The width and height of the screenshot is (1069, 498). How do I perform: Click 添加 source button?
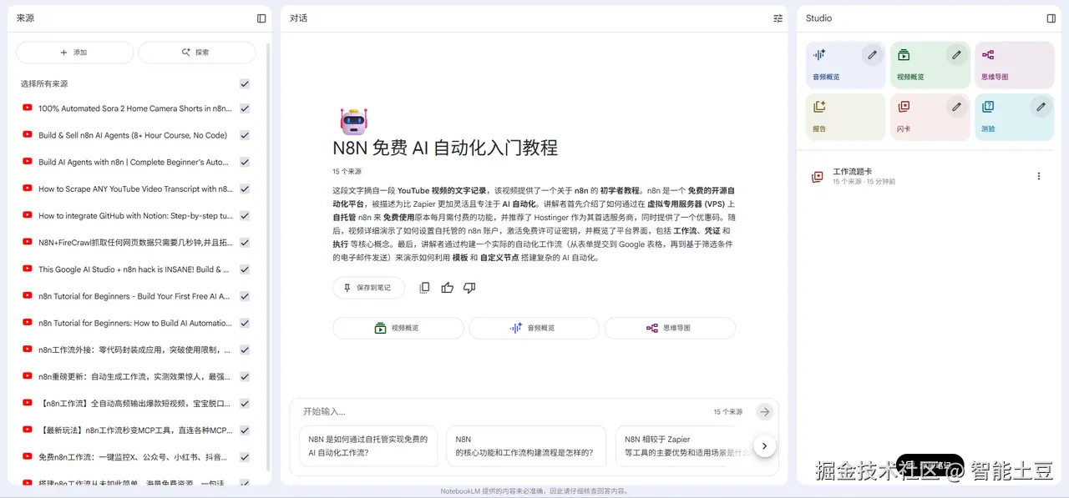click(74, 53)
